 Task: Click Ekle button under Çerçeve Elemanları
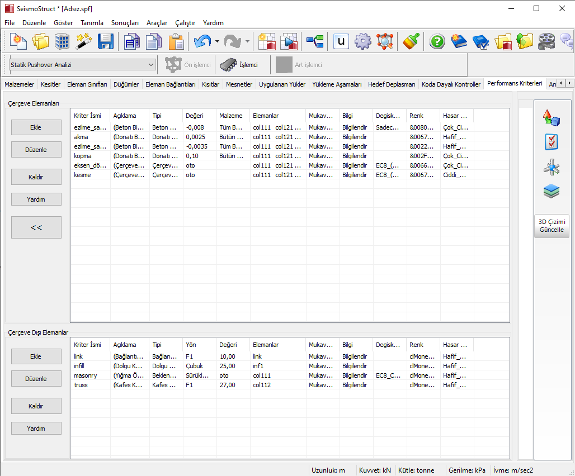coord(36,127)
